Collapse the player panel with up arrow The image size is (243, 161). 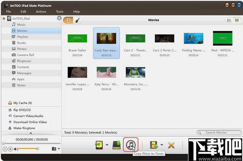click(31, 133)
